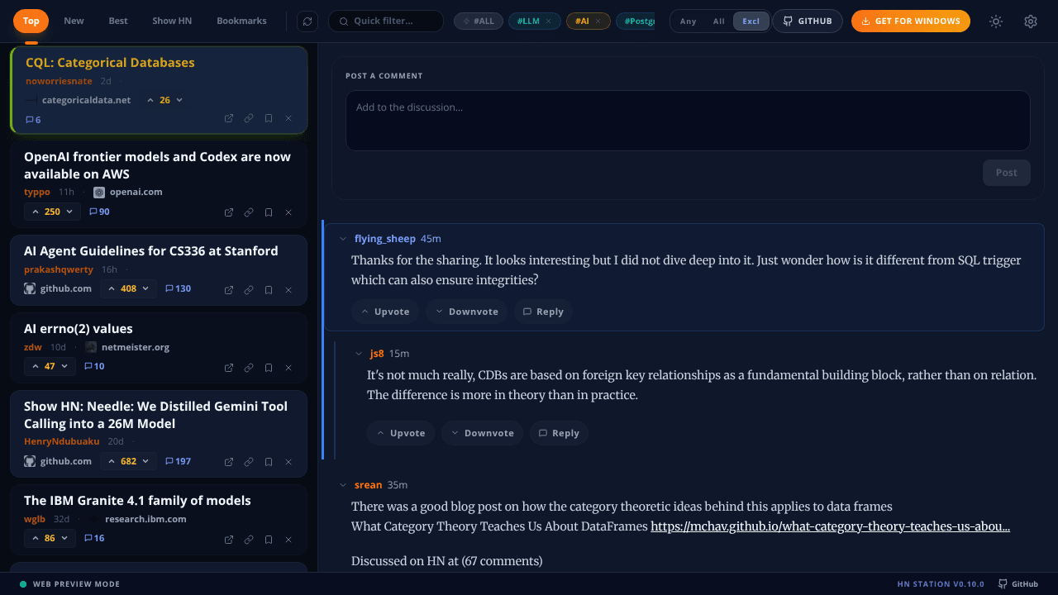1058x595 pixels.
Task: Set tag filter mode to All
Action: click(719, 21)
